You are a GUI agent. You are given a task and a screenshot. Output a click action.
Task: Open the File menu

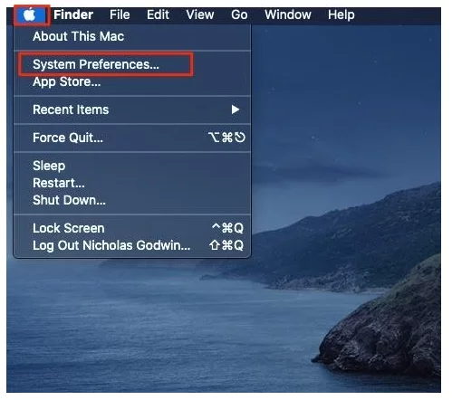point(120,14)
